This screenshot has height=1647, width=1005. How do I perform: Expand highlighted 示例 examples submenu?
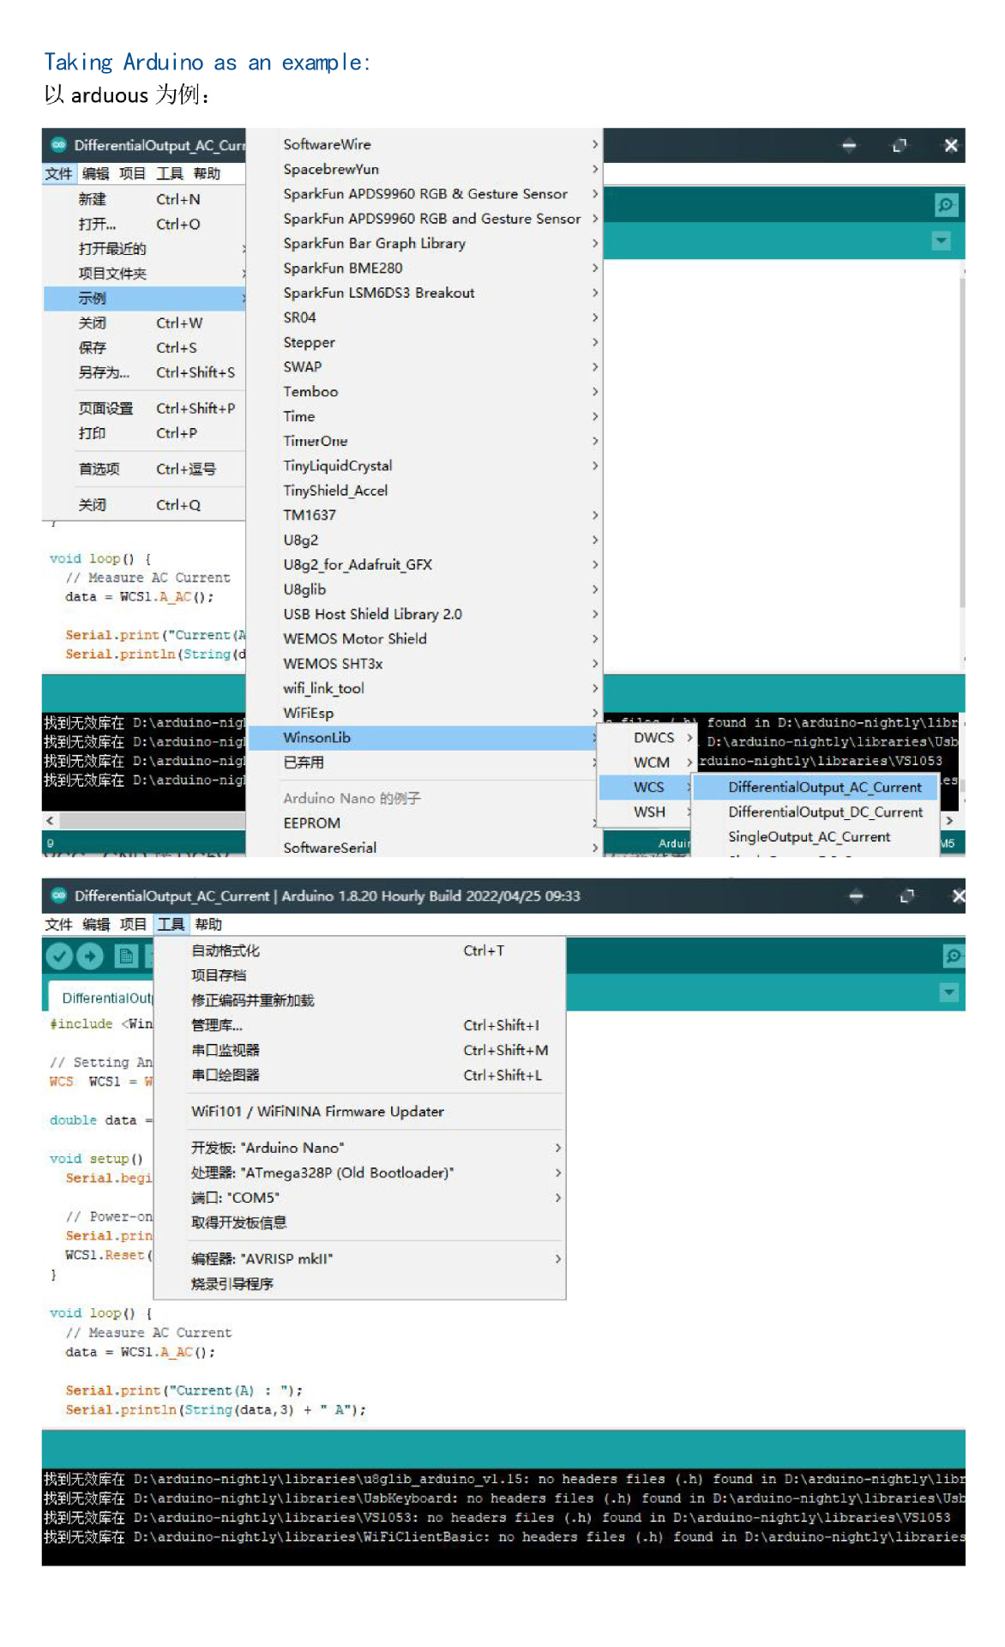tap(144, 299)
